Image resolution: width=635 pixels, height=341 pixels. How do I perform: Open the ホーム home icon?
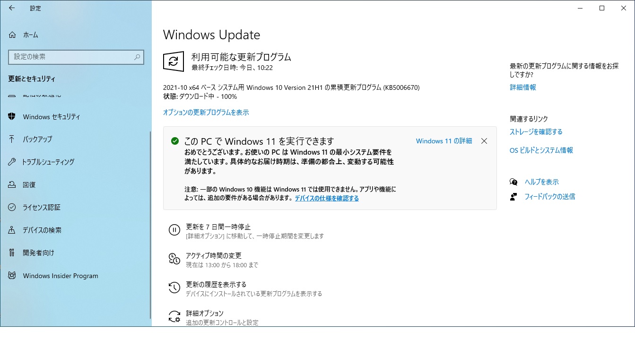coord(12,35)
